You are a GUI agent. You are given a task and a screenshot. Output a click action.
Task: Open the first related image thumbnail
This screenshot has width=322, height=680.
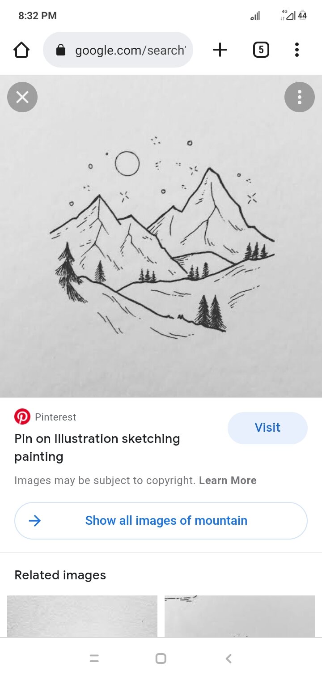(x=82, y=616)
